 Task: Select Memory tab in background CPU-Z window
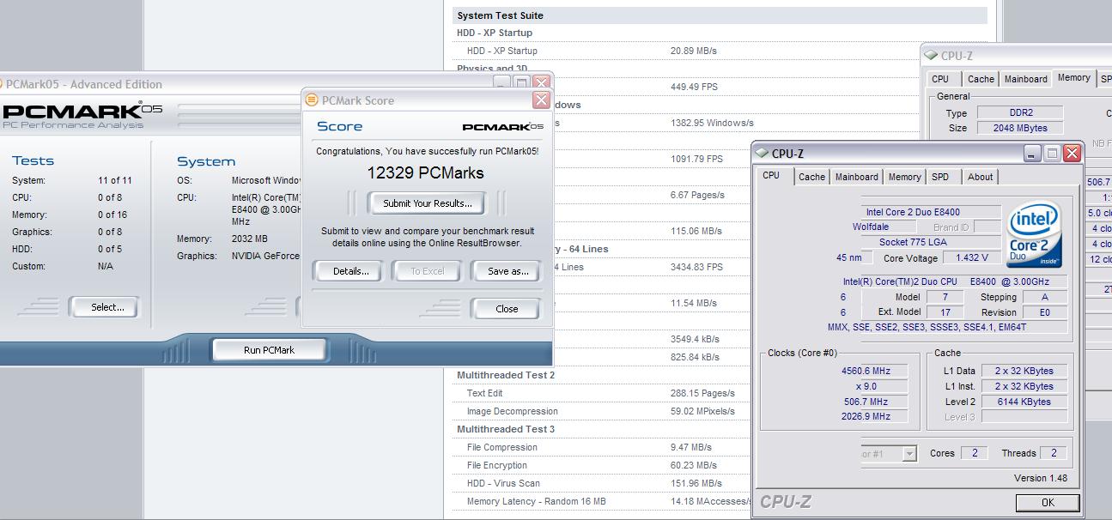click(x=1073, y=77)
